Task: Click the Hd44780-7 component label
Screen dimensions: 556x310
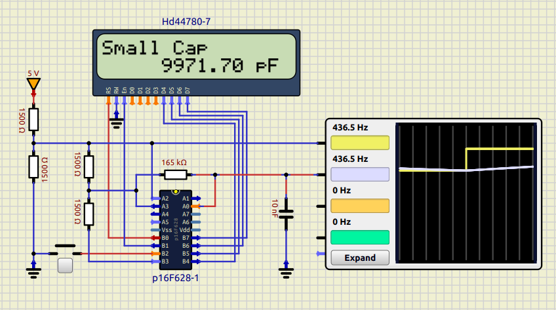Action: click(186, 22)
